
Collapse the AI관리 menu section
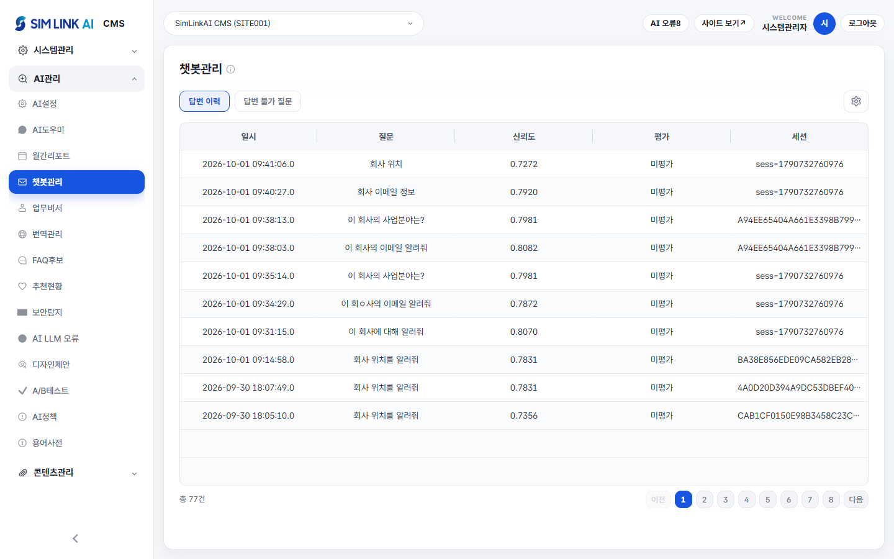click(x=76, y=79)
